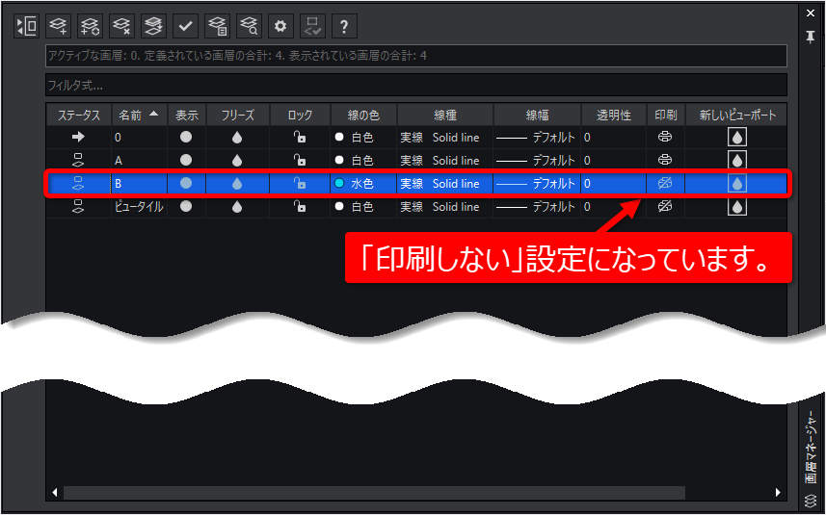The image size is (826, 515).
Task: Toggle filter tree panel icon at far left
Action: pos(26,26)
